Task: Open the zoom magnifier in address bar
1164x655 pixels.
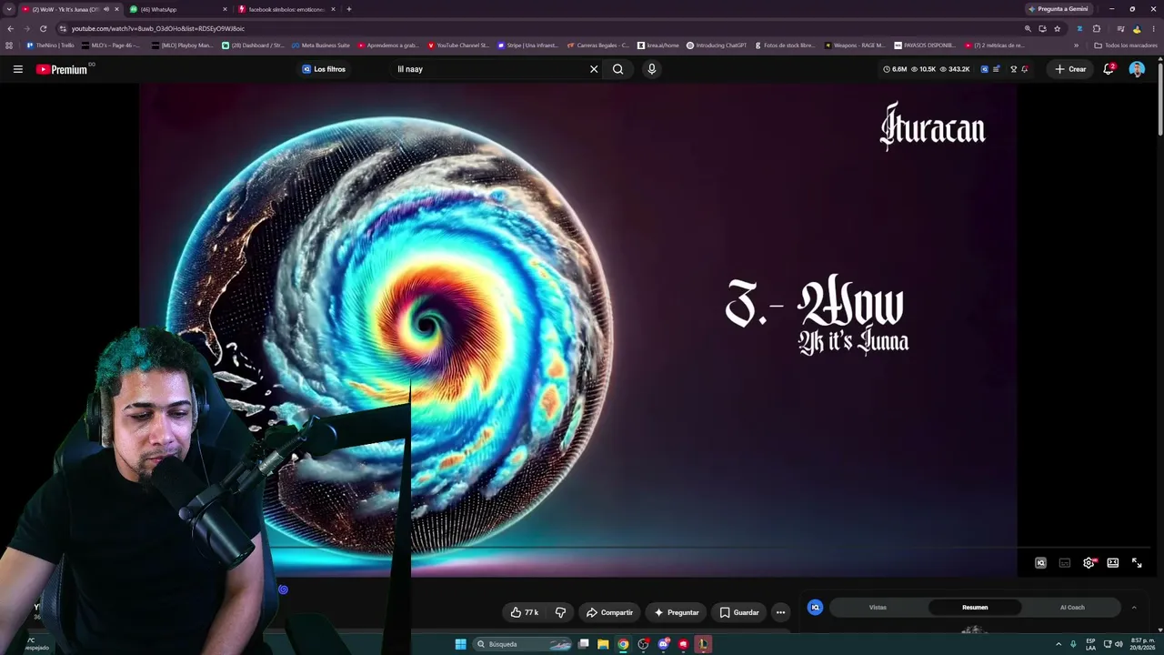Action: tap(1028, 29)
